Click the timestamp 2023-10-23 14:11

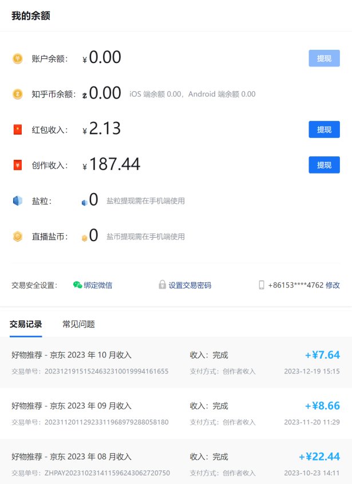[312, 473]
